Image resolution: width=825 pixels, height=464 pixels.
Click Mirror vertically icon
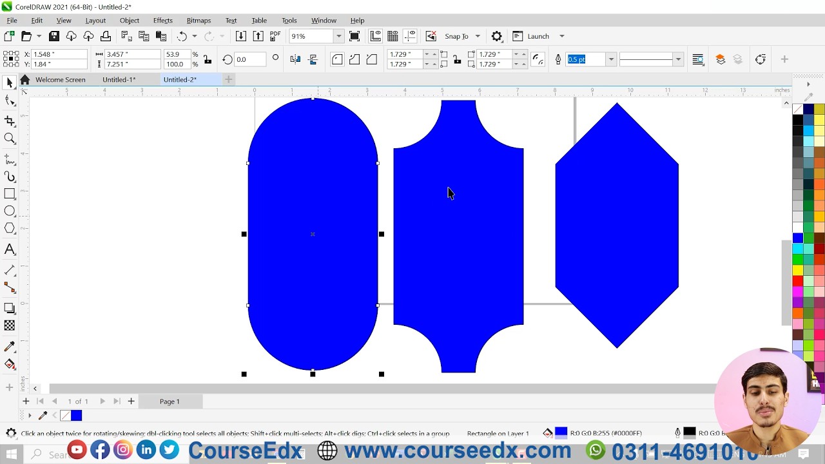click(x=313, y=59)
